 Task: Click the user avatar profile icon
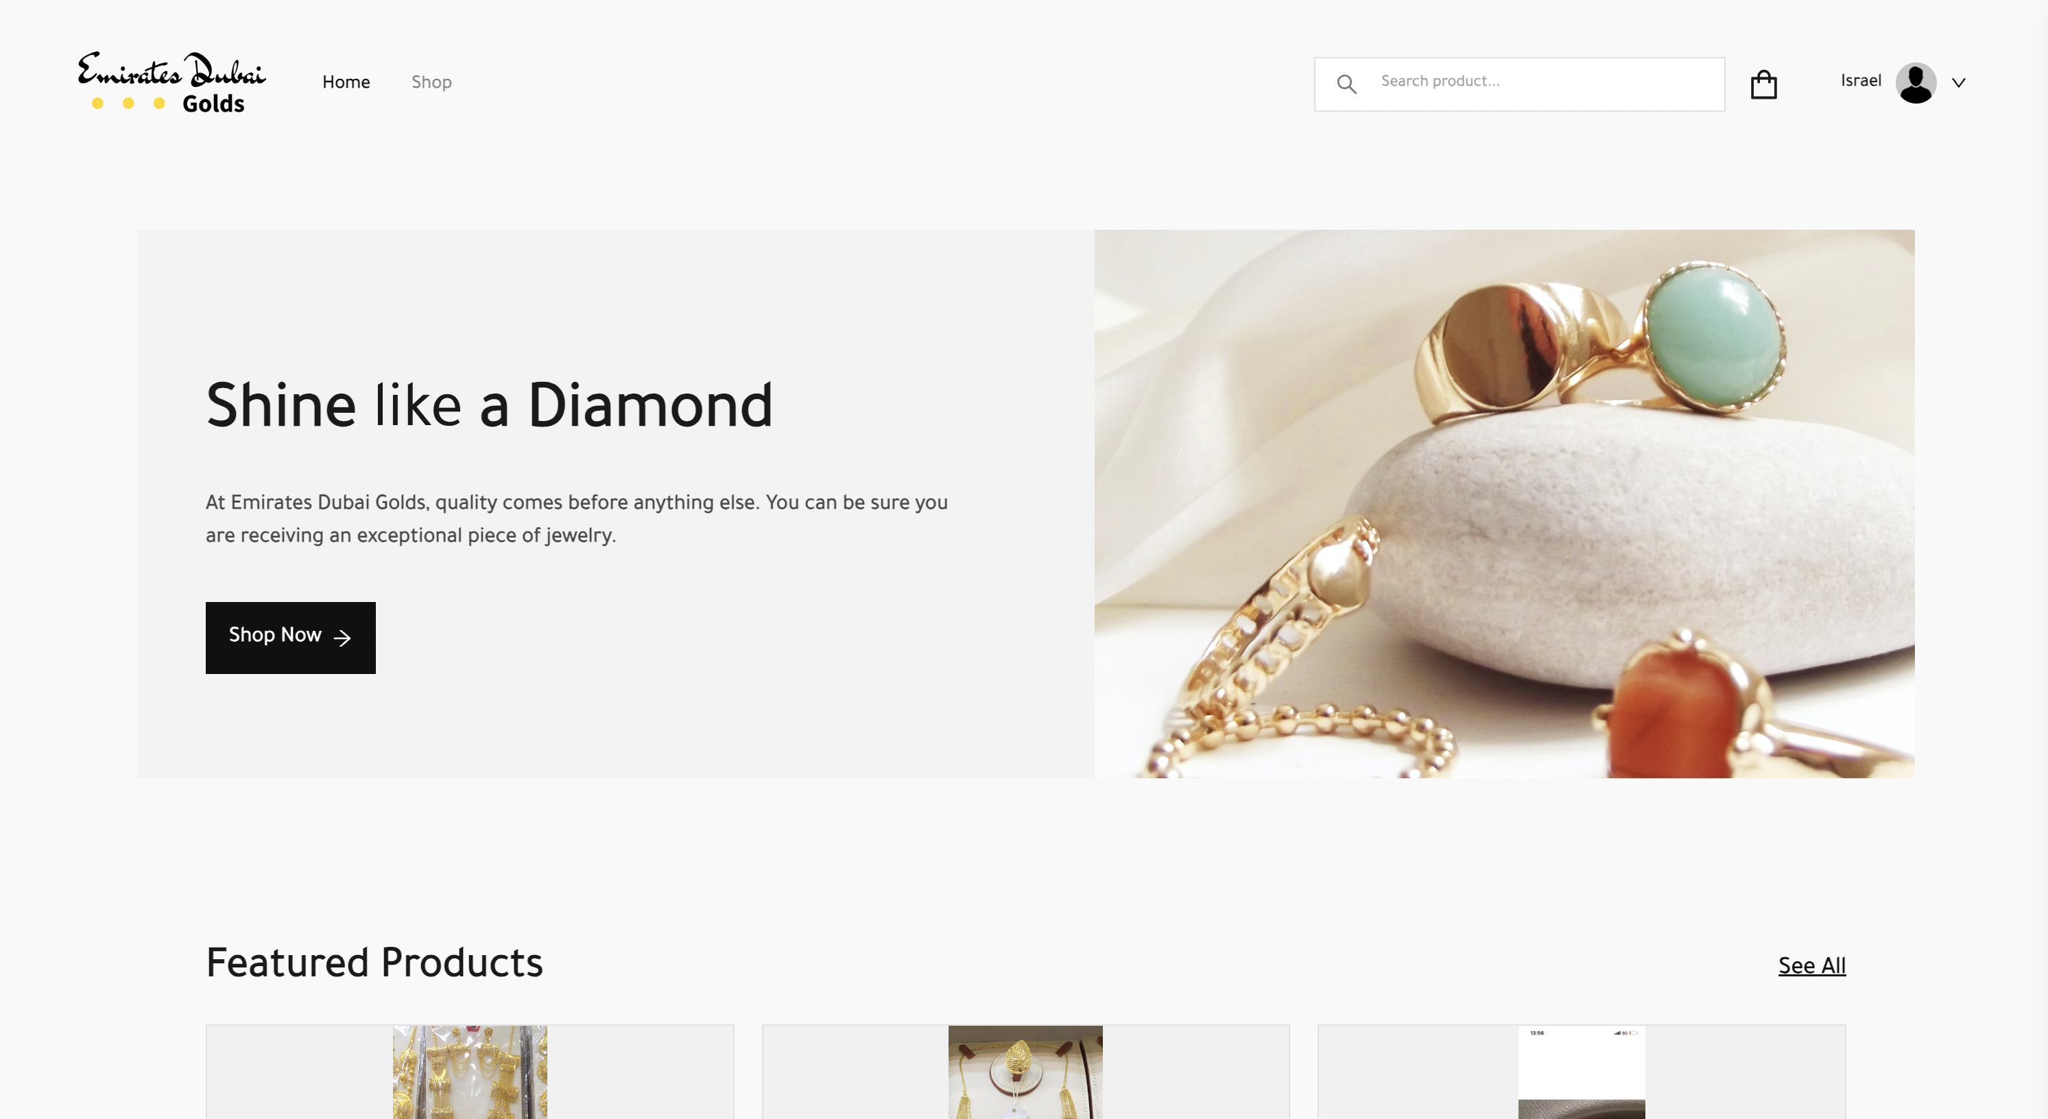point(1915,83)
